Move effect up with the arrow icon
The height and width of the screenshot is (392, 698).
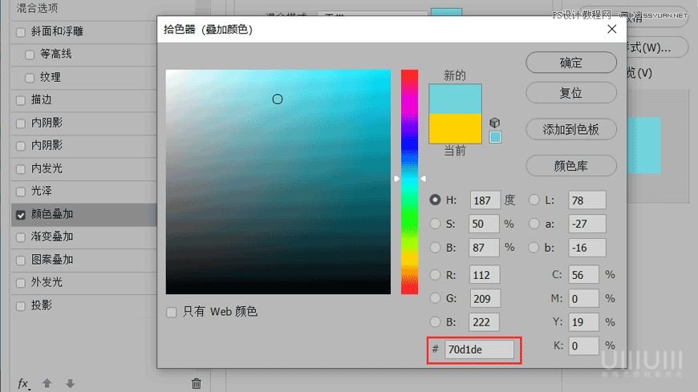coord(47,383)
